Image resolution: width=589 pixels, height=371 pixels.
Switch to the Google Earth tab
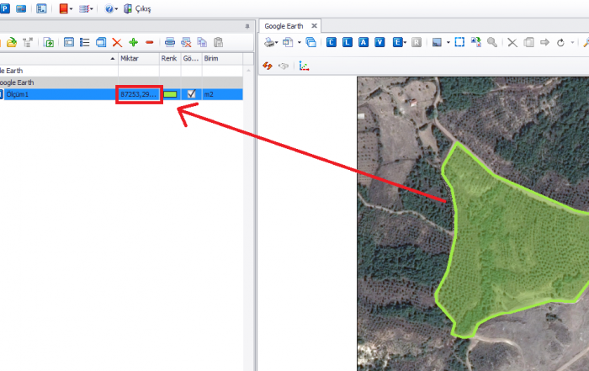(283, 26)
